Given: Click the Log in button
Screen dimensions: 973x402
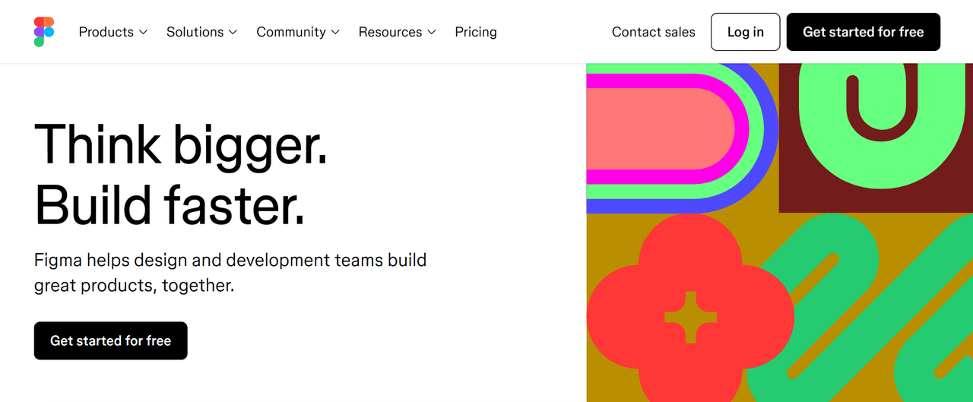Looking at the screenshot, I should (x=746, y=32).
